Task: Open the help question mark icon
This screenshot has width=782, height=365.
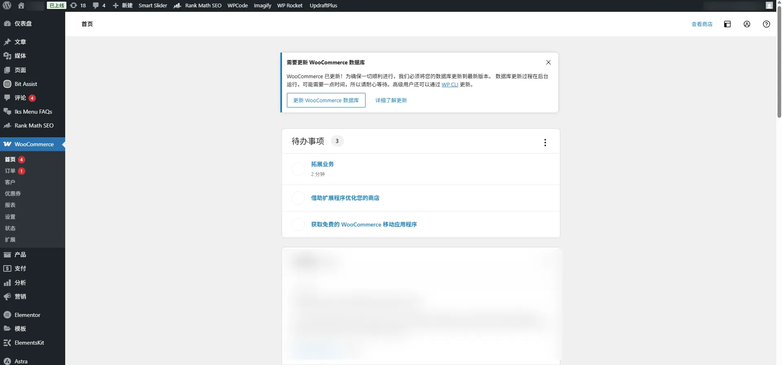Action: [x=767, y=24]
